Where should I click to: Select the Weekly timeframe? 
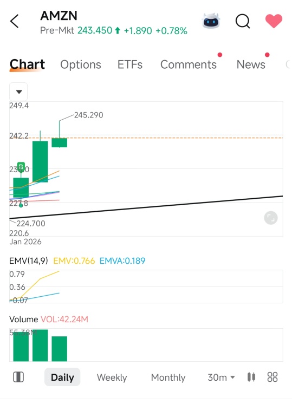[x=112, y=377]
